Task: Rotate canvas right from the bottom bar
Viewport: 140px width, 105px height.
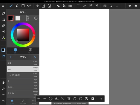Action: coord(80,99)
